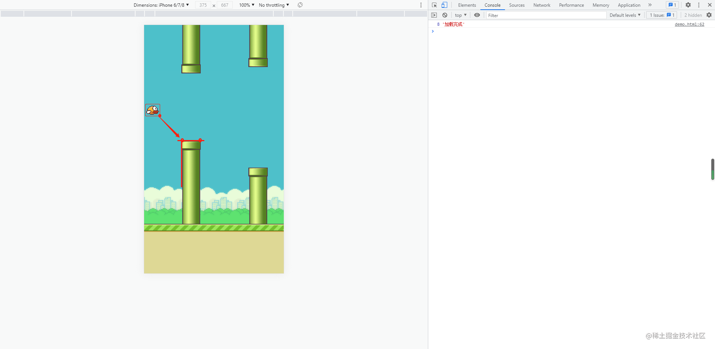Focus the console Filter field
715x349 pixels.
pyautogui.click(x=546, y=15)
